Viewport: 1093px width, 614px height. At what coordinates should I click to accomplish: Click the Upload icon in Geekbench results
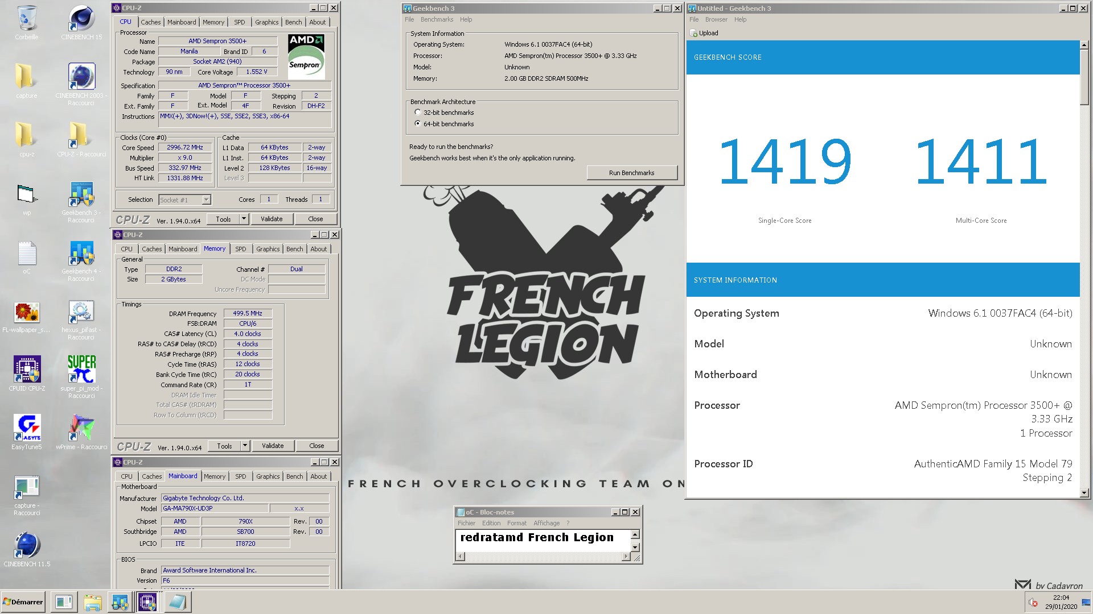click(x=693, y=33)
